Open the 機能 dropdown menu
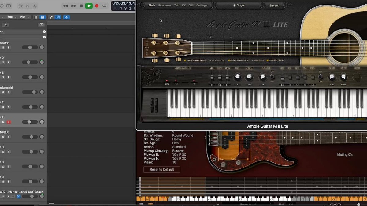 (11, 17)
